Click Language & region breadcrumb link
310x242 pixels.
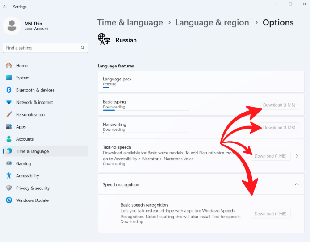click(x=212, y=22)
